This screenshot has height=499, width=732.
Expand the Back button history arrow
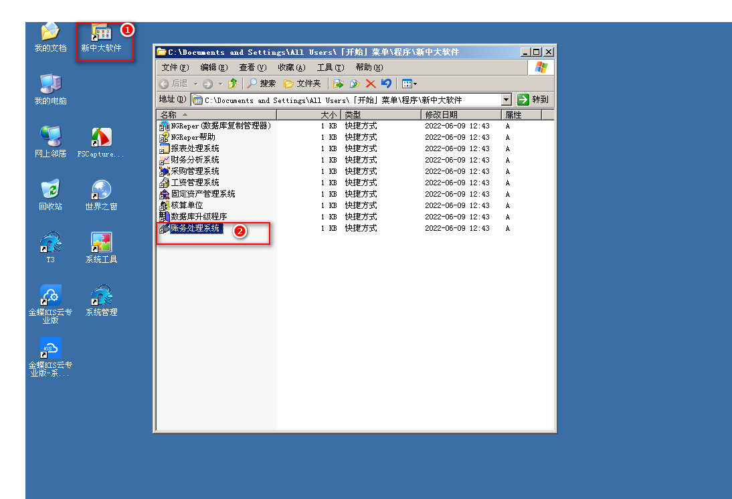tap(195, 84)
